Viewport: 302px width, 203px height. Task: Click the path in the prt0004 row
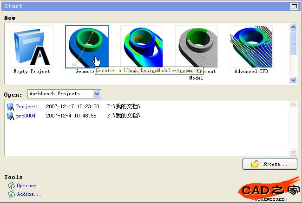coord(124,116)
